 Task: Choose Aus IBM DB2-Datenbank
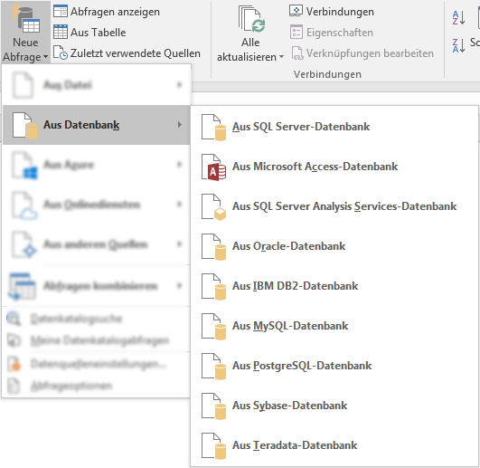[x=334, y=286]
